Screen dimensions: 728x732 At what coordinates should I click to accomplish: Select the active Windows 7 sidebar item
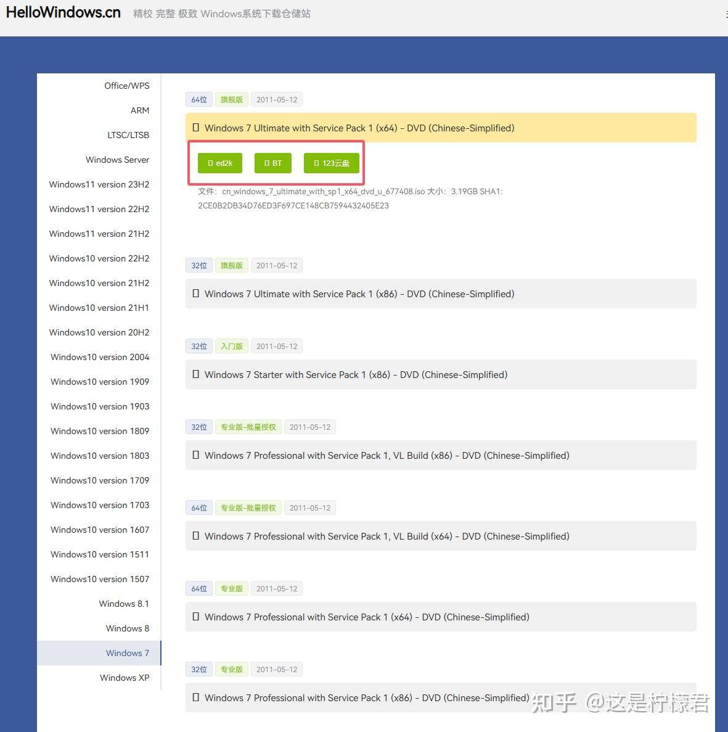point(99,653)
